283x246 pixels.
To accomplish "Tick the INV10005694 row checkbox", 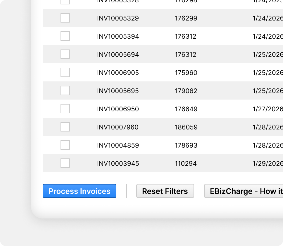I will tap(65, 54).
